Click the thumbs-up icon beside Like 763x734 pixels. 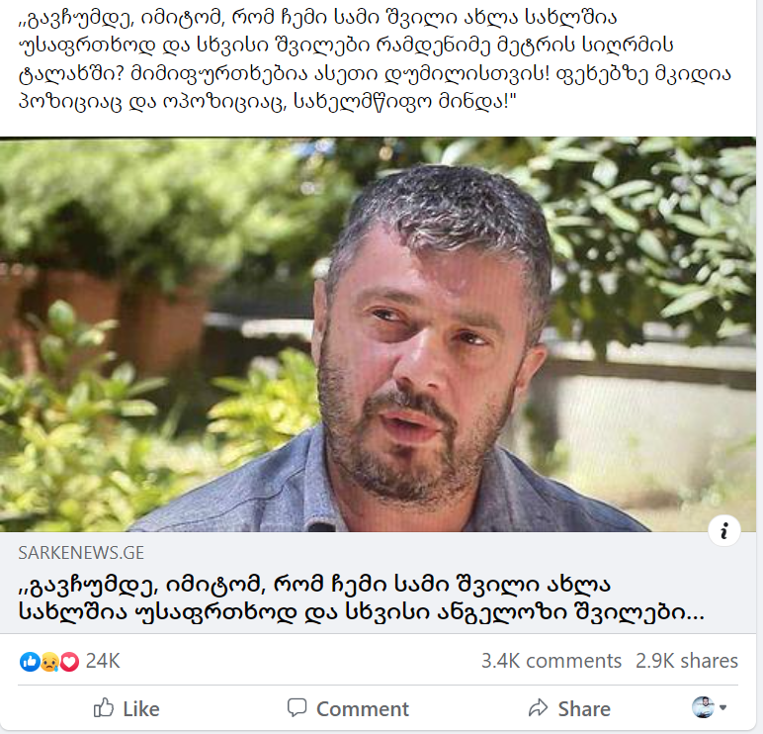[x=103, y=707]
